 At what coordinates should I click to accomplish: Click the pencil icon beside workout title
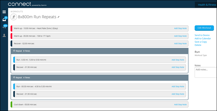59,17
